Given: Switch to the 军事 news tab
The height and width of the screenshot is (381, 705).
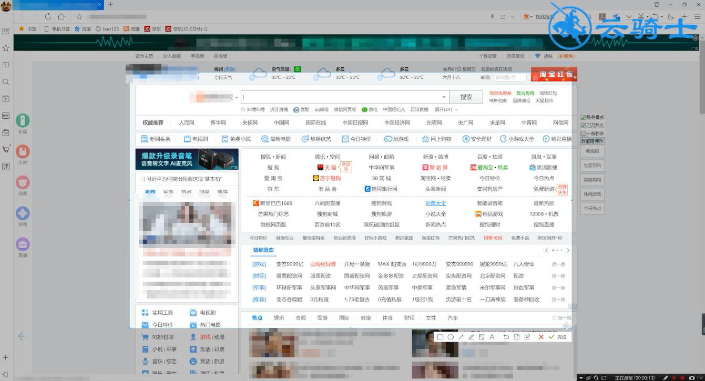Looking at the screenshot, I should (x=322, y=318).
